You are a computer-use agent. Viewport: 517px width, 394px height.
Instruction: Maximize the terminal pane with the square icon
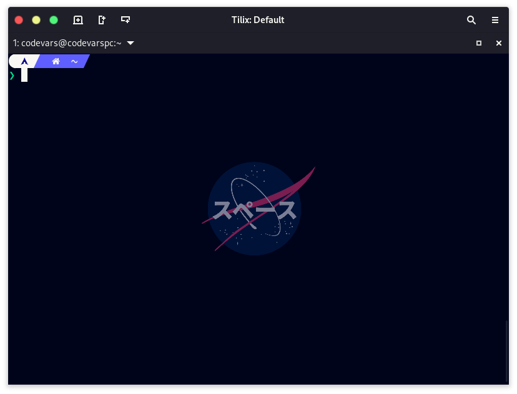(479, 43)
